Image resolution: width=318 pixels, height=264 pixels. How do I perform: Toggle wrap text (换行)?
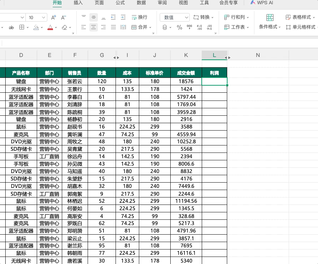tap(139, 17)
